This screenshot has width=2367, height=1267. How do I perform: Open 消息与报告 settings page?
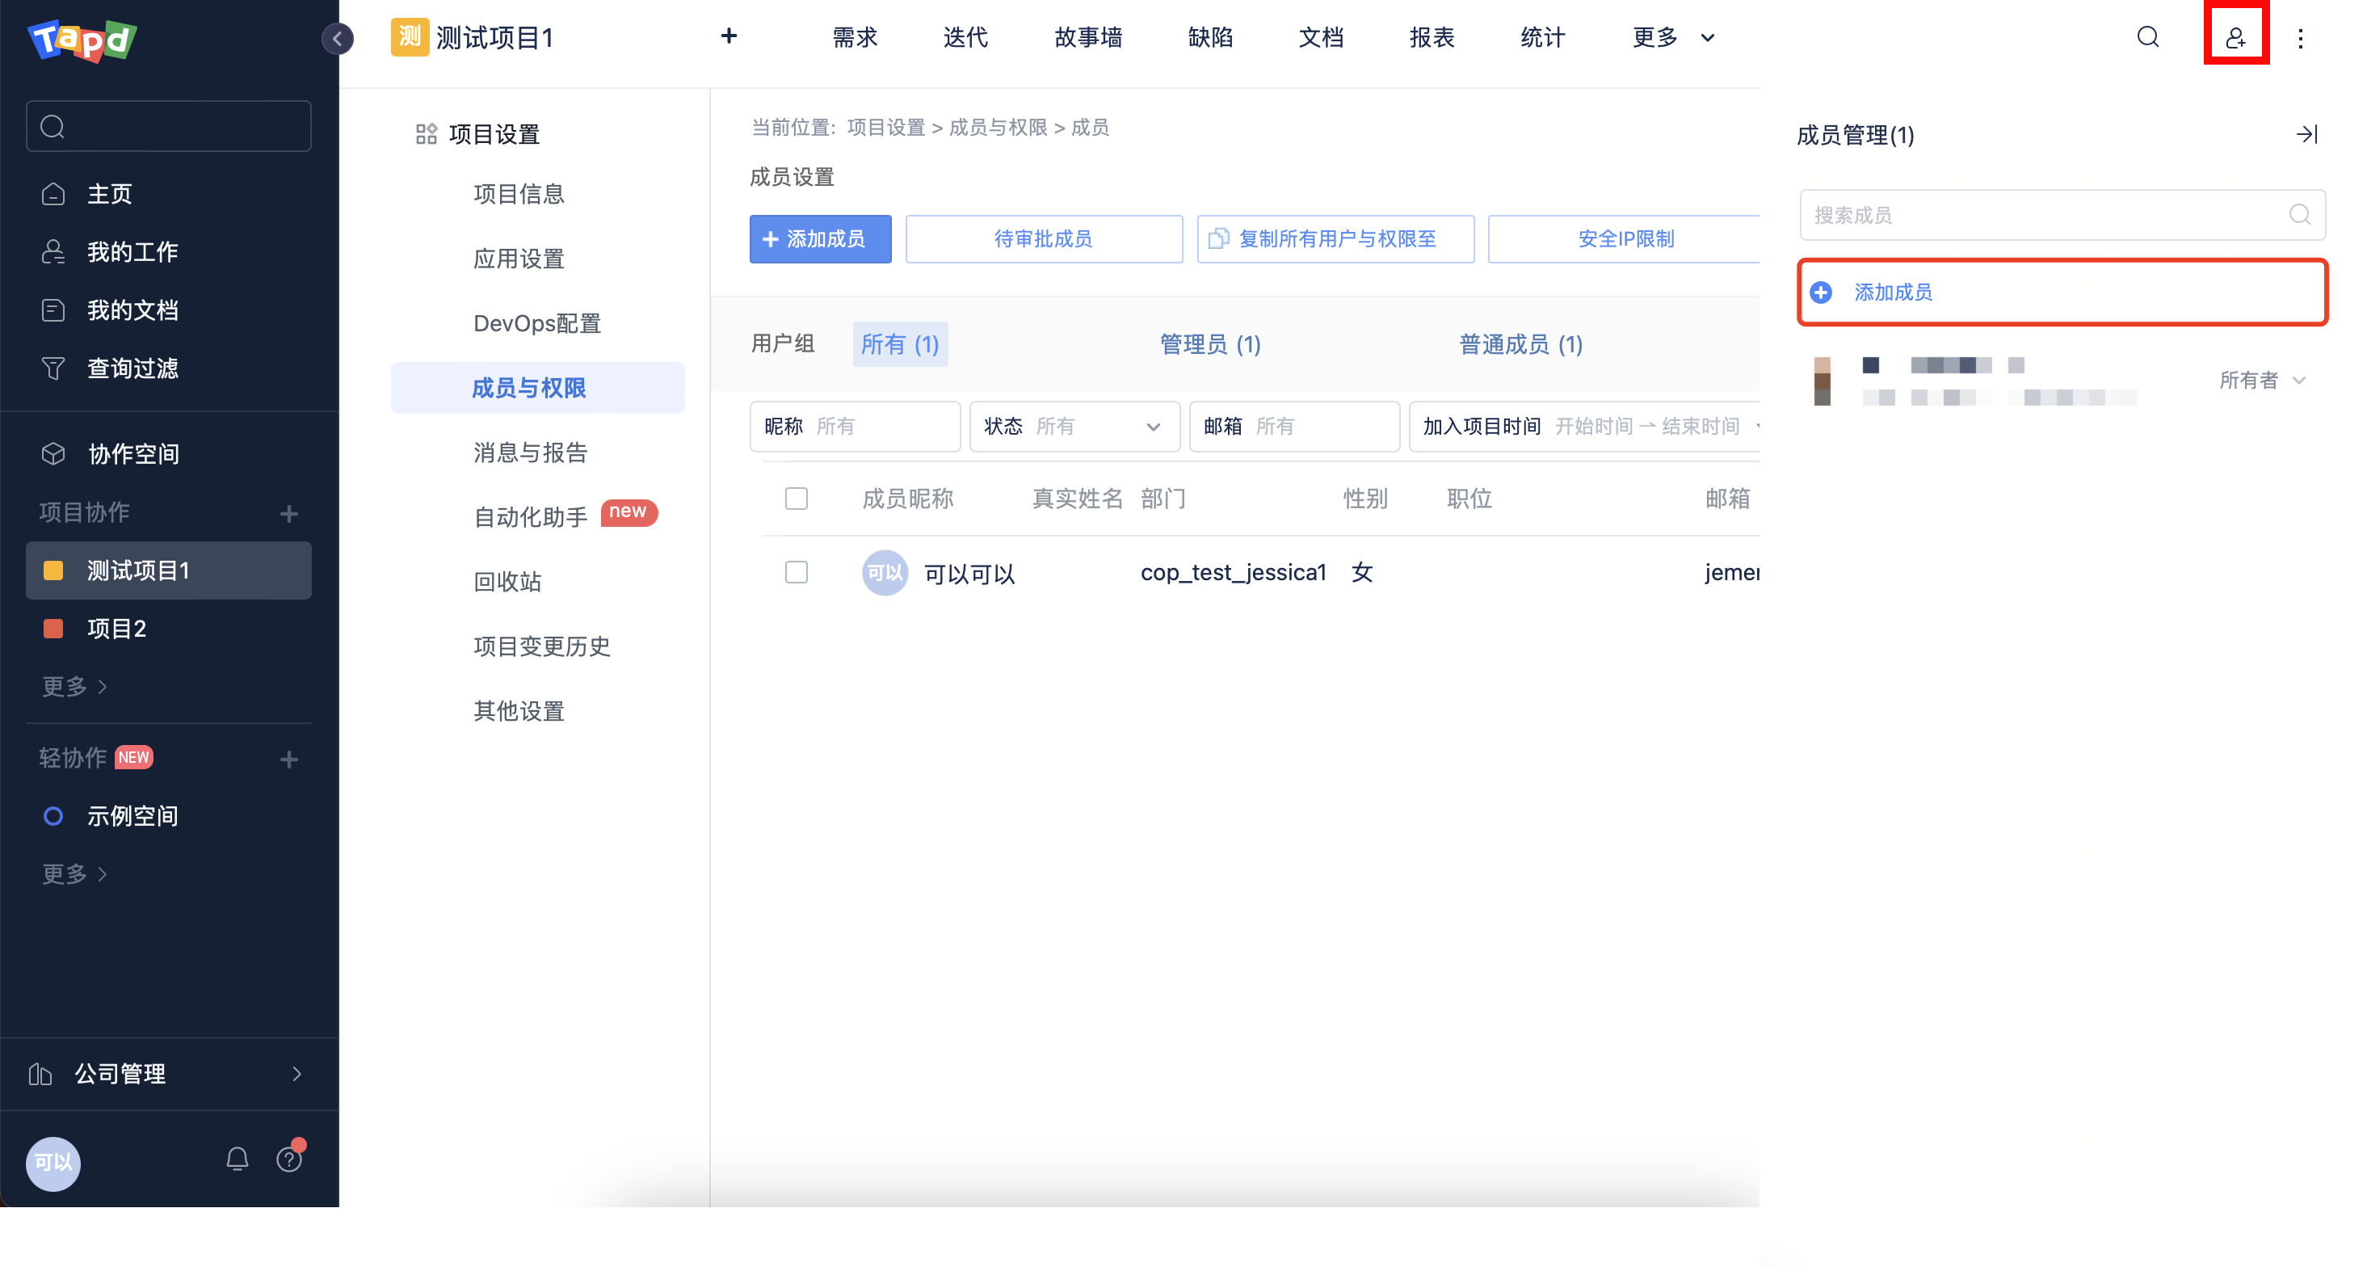530,452
